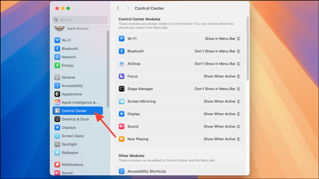Click the Search field in the sidebar
Image resolution: width=319 pixels, height=179 pixels.
pos(80,20)
